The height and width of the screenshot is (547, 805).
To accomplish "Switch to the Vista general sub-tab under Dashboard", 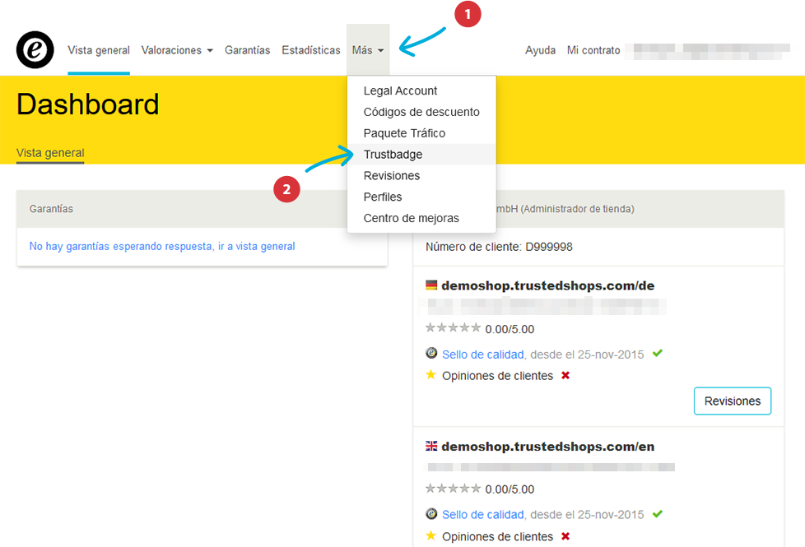I will pyautogui.click(x=50, y=153).
